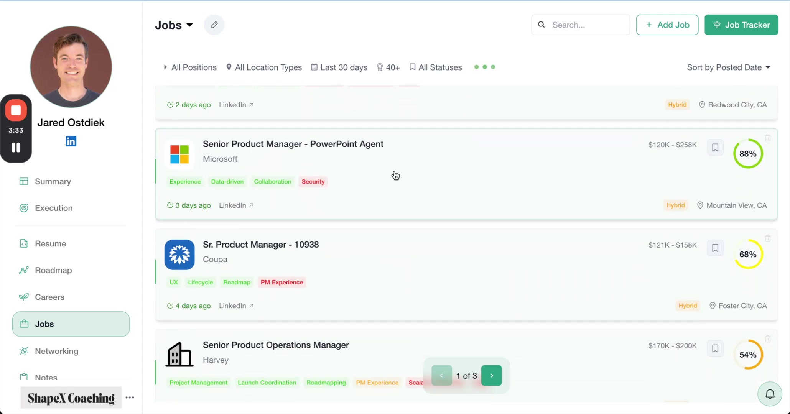Bookmark the Senior Product Manager PowerPoint Agent job

pyautogui.click(x=715, y=147)
